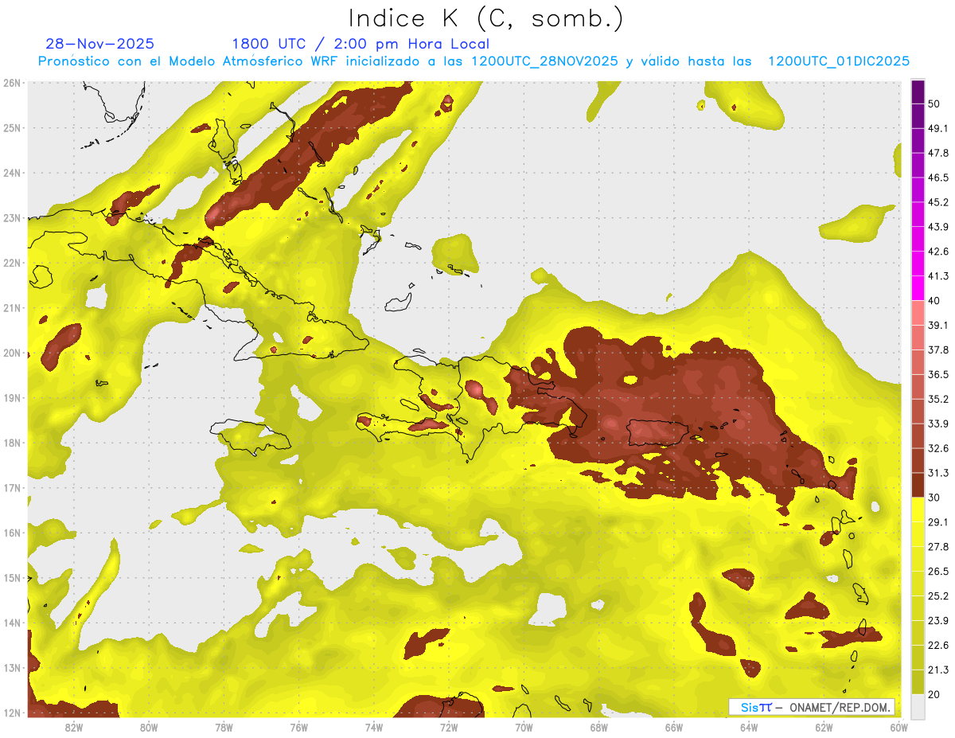
Task: Pick the gray swatch below 20
Action: pos(918,706)
